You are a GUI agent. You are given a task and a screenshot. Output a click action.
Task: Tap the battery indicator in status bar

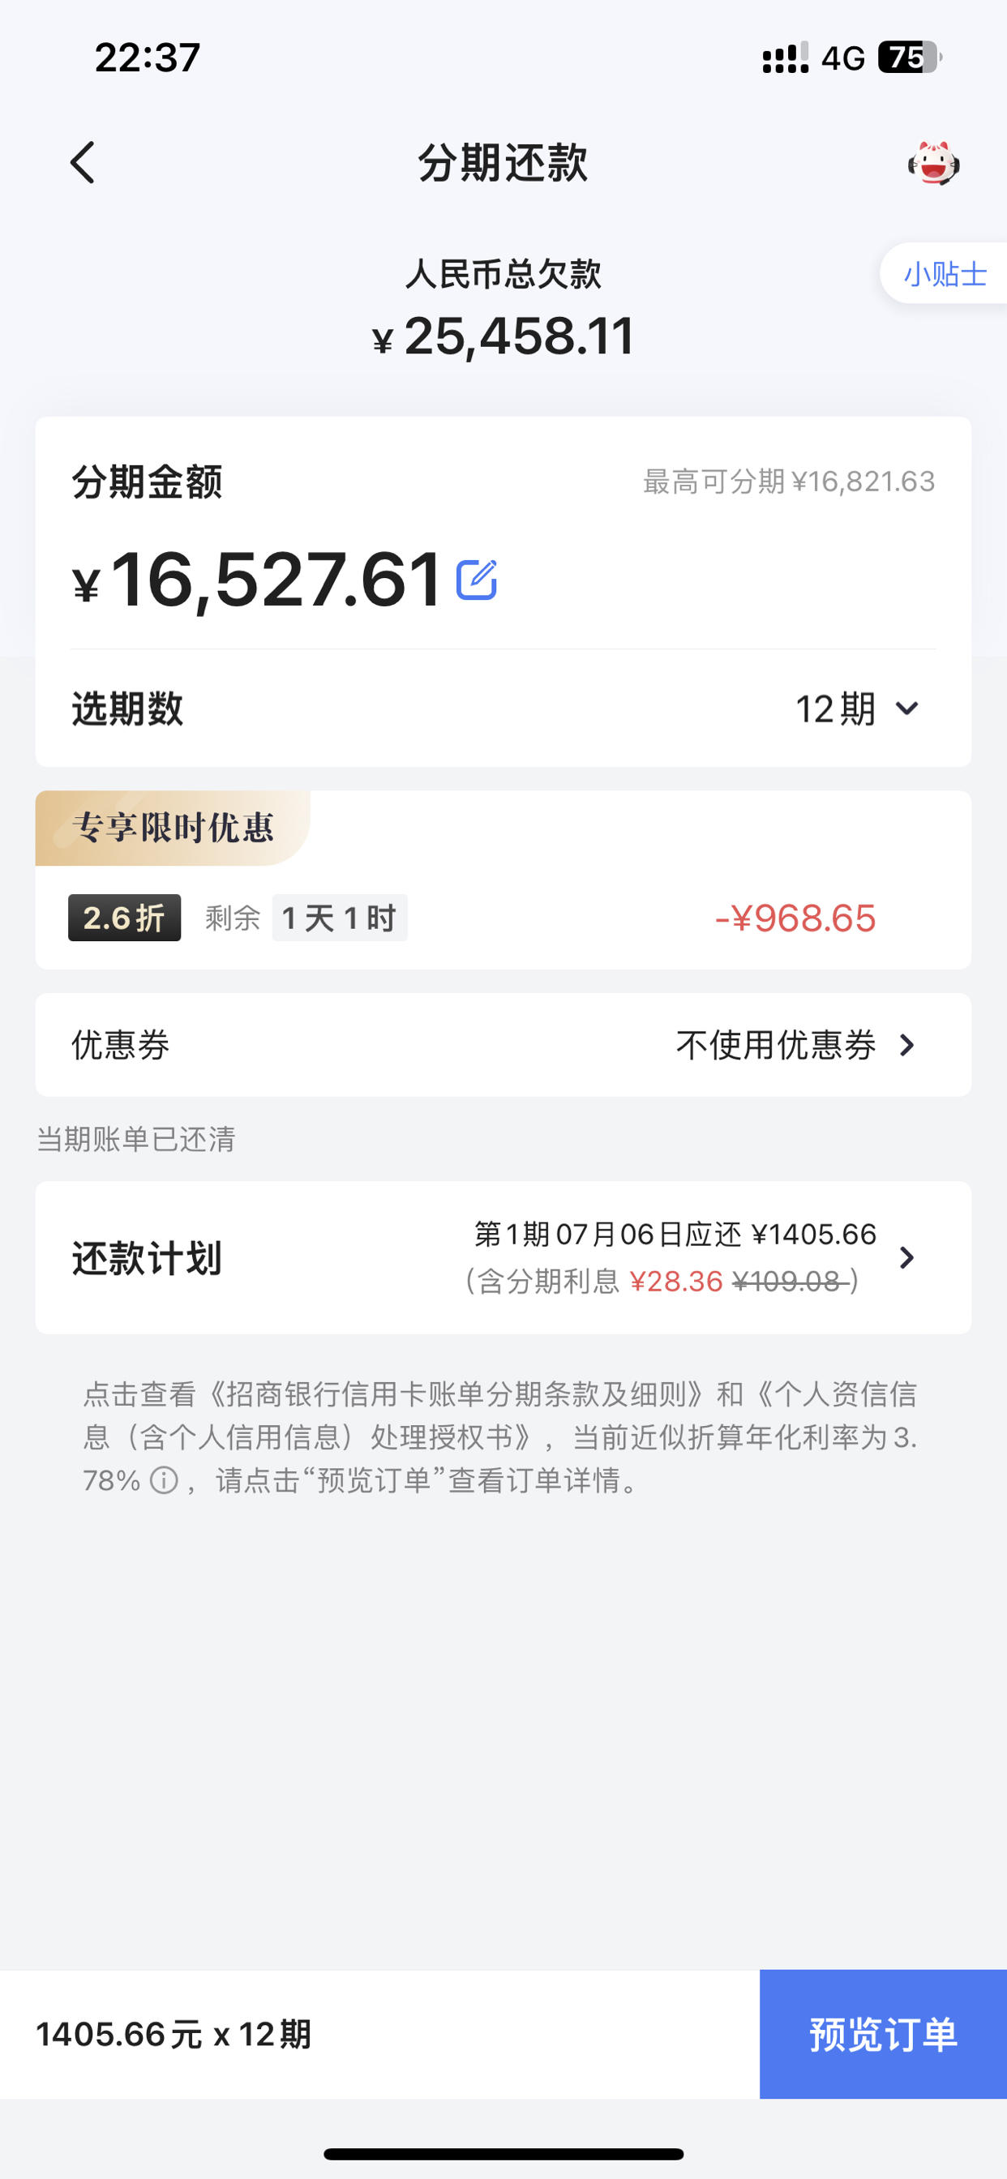coord(910,58)
